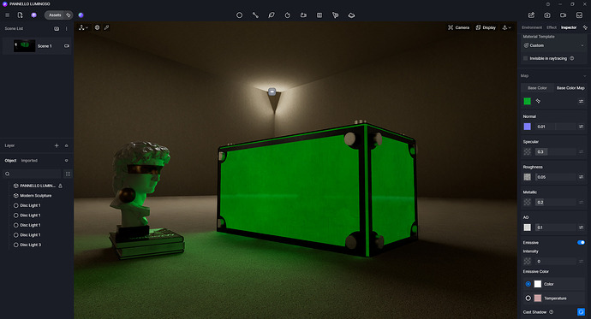The width and height of the screenshot is (591, 319).
Task: Open the Material Template Custom dropdown
Action: click(x=553, y=45)
